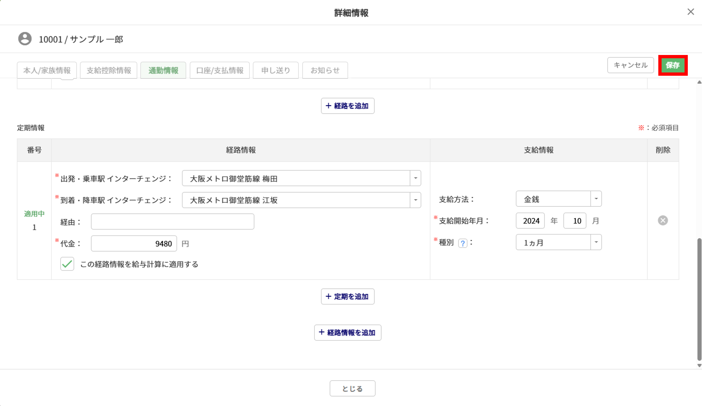The height and width of the screenshot is (406, 702).
Task: Click the vertical scrollbar thumb
Action: click(x=699, y=299)
